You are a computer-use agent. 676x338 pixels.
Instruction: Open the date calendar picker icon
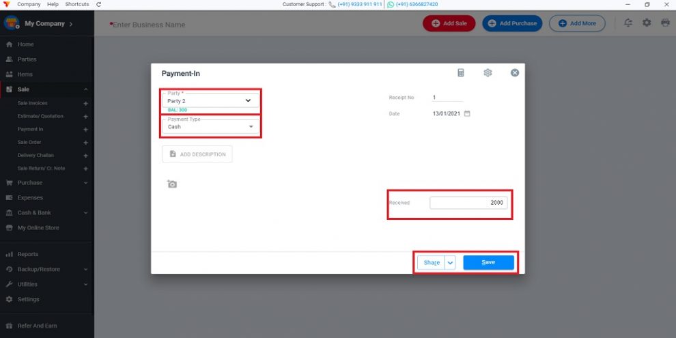pyautogui.click(x=467, y=114)
